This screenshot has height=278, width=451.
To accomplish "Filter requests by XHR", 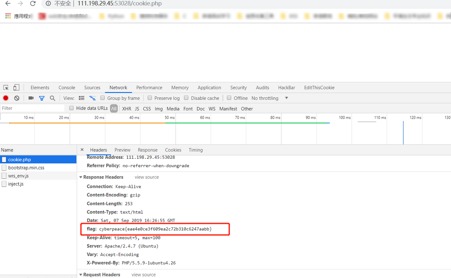I will tap(127, 109).
